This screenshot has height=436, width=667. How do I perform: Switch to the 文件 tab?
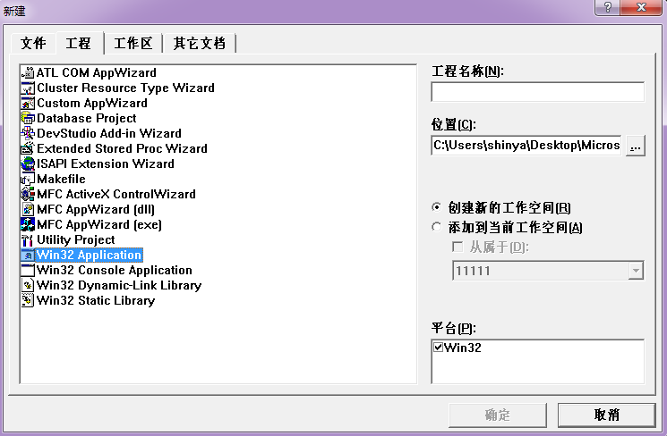pos(33,43)
